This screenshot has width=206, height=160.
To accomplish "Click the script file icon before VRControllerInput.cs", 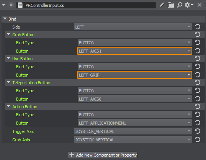I will pyautogui.click(x=20, y=5).
